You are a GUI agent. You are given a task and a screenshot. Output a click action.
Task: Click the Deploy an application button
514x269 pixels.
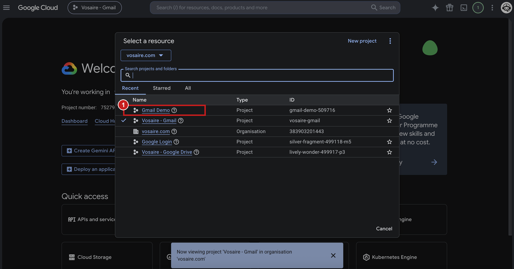tap(89, 169)
